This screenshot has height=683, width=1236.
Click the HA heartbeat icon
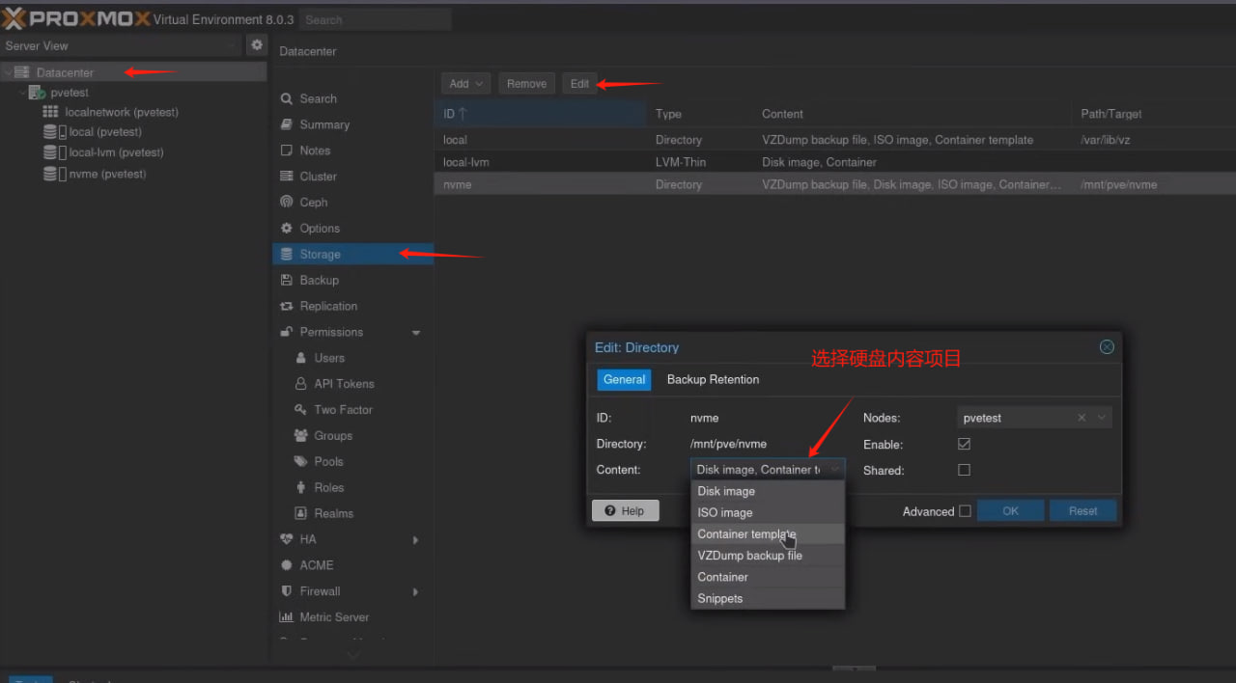pyautogui.click(x=287, y=539)
